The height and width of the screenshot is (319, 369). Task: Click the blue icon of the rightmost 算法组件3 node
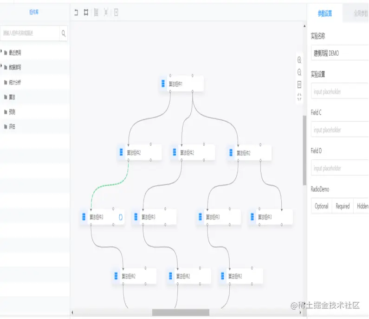[x=252, y=216]
